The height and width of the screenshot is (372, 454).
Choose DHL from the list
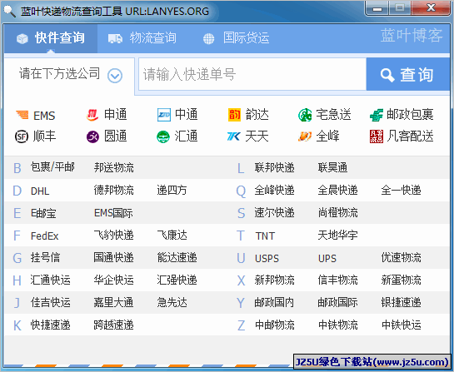pyautogui.click(x=40, y=191)
